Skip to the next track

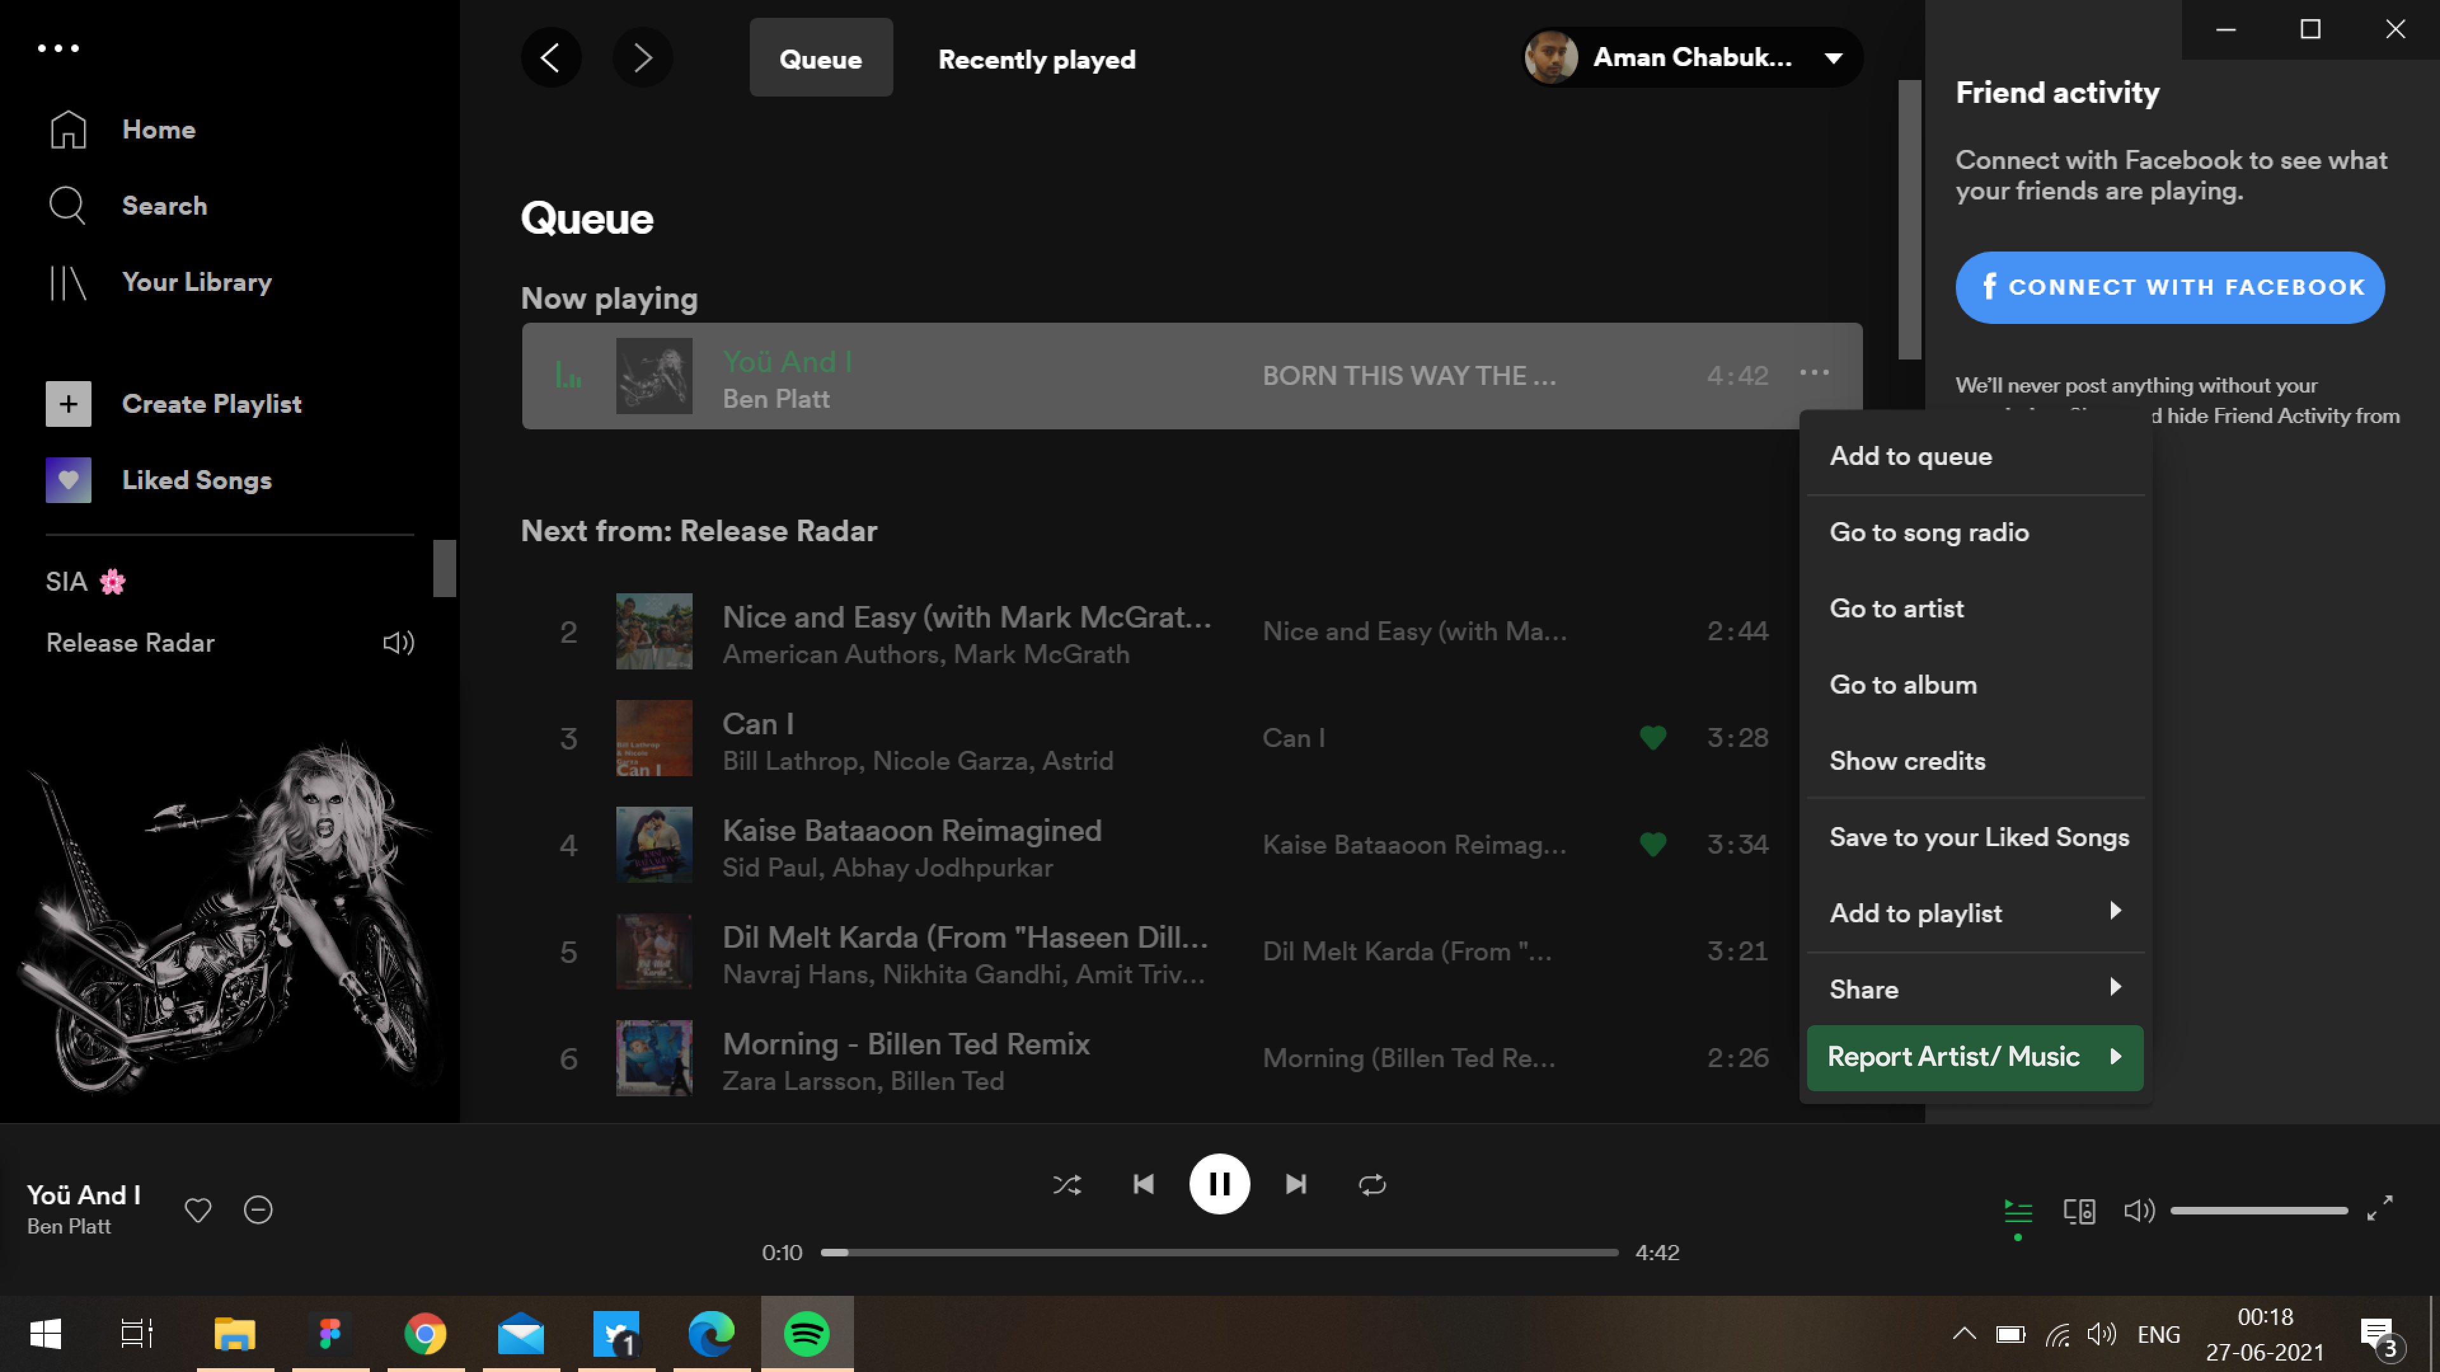(1296, 1185)
